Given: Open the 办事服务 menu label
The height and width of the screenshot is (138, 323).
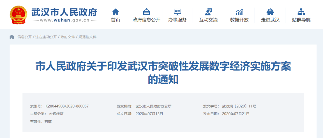Looking at the screenshot, I should pyautogui.click(x=177, y=20).
